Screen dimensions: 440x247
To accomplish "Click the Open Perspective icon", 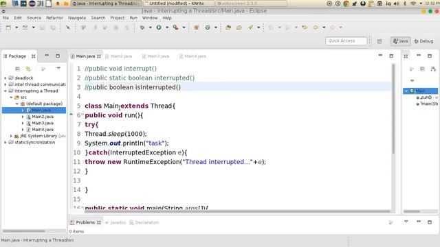I will [x=379, y=41].
